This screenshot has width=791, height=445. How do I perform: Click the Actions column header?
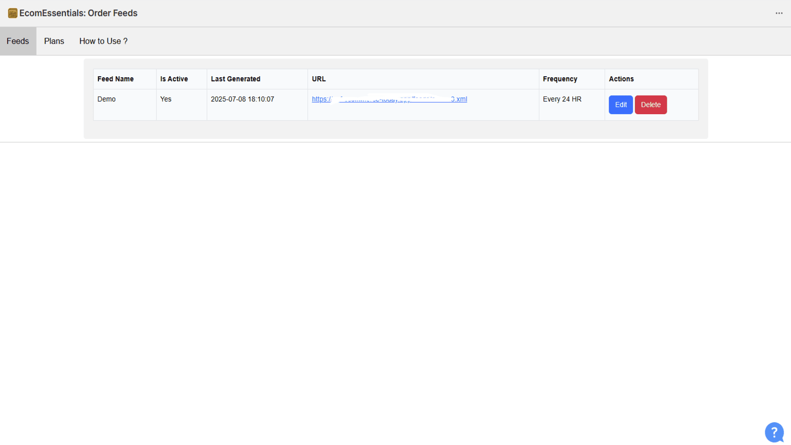click(x=621, y=79)
